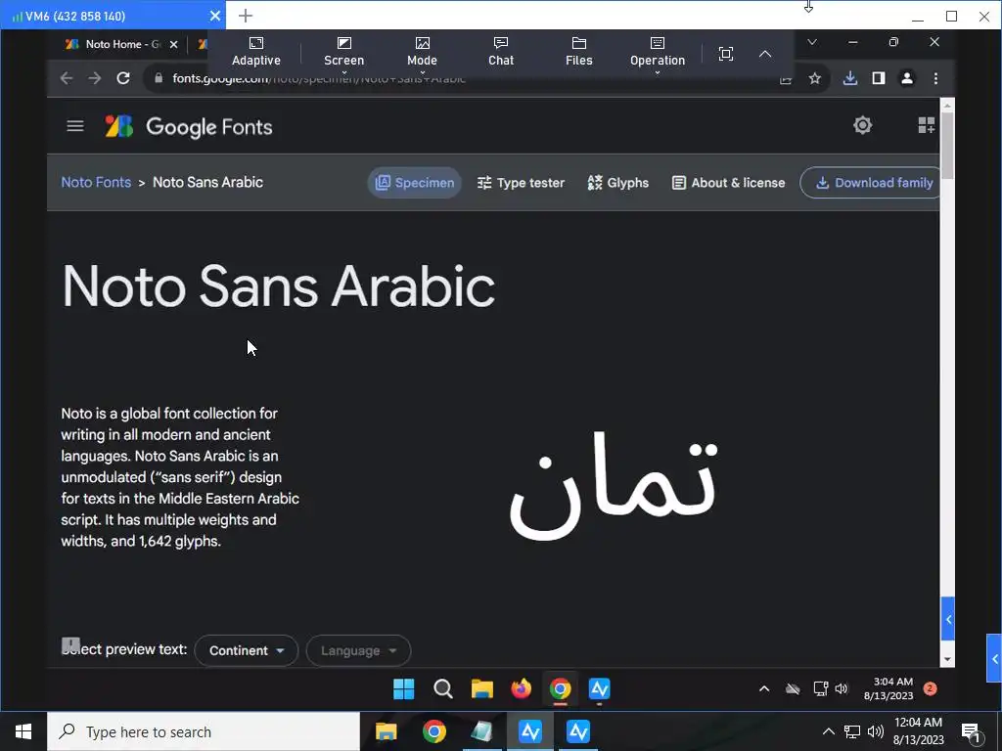This screenshot has width=1002, height=751.
Task: Open Files in the remote toolbar
Action: (579, 52)
